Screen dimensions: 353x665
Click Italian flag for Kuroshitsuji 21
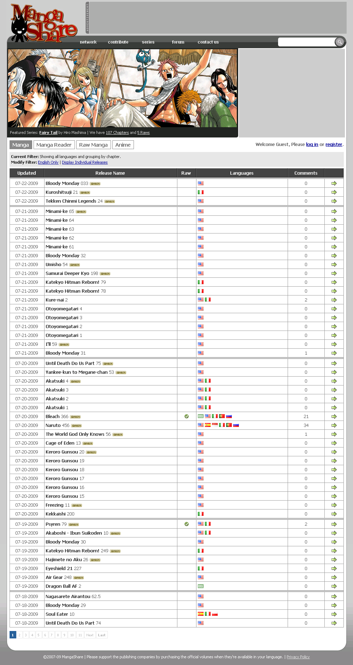(x=201, y=192)
